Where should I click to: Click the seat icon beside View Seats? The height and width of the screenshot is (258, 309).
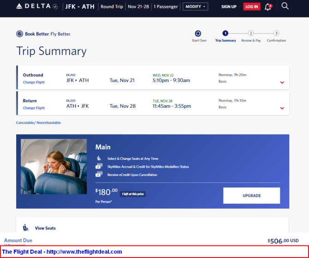[26, 228]
